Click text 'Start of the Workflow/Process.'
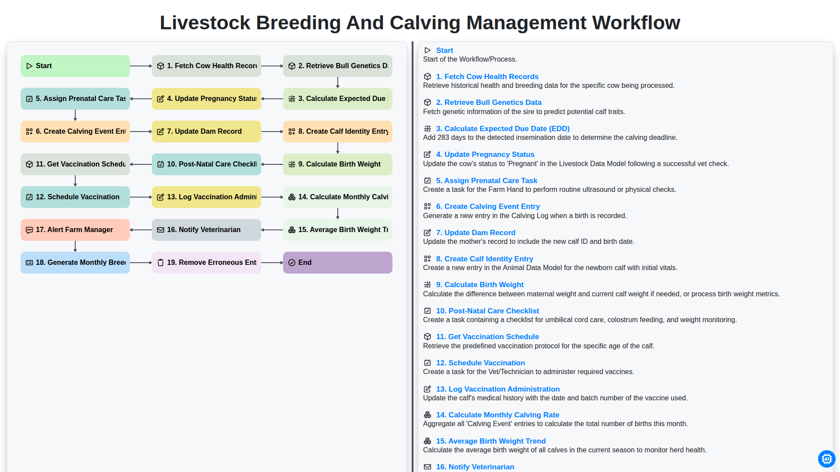Screen dimensions: 840x472 click(470, 59)
